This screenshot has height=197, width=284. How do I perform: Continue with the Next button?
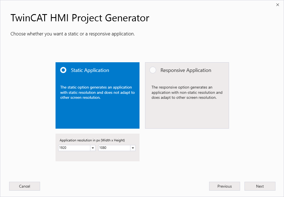(x=260, y=186)
